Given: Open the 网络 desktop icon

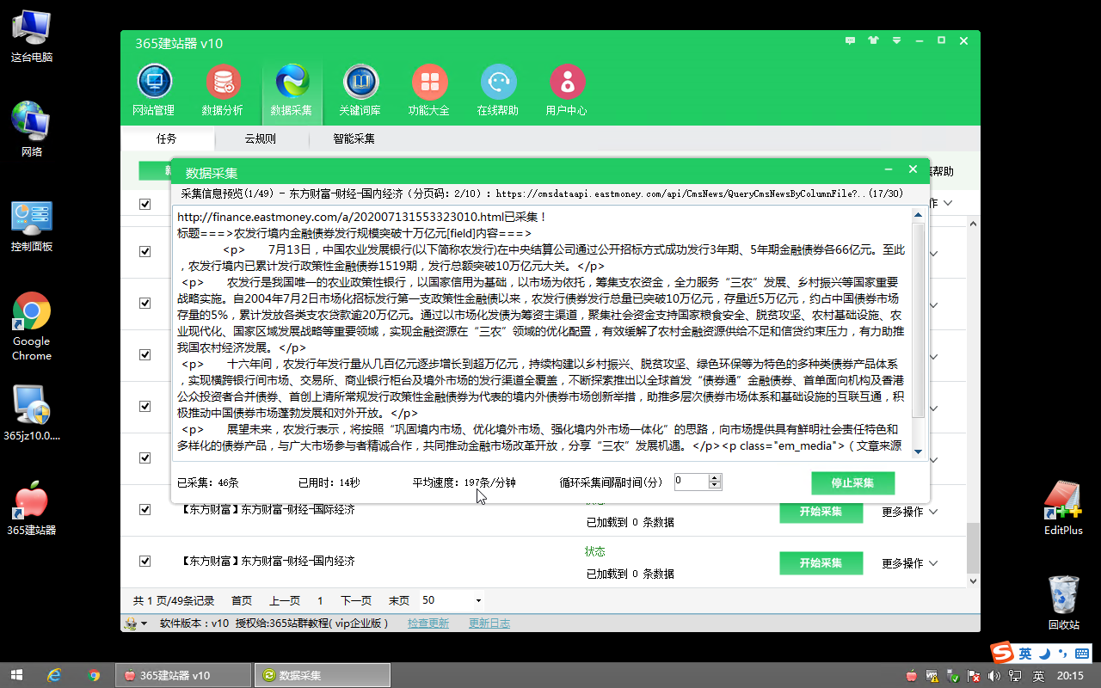Looking at the screenshot, I should click(x=32, y=129).
